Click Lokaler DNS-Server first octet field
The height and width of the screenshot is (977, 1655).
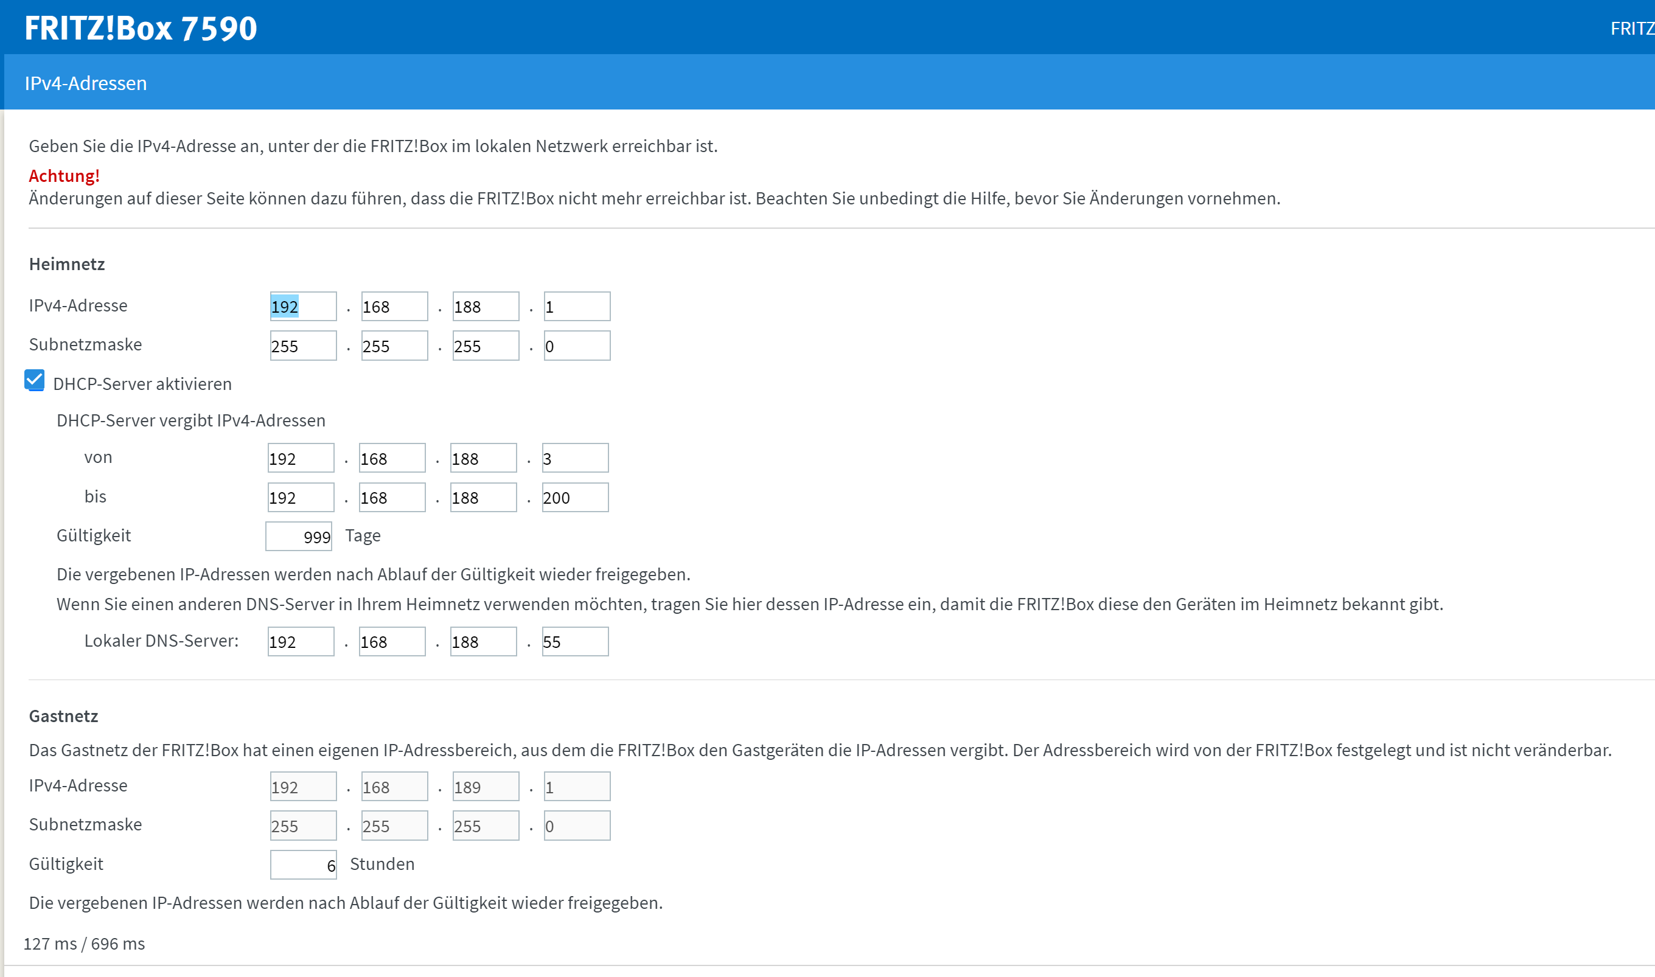point(301,642)
